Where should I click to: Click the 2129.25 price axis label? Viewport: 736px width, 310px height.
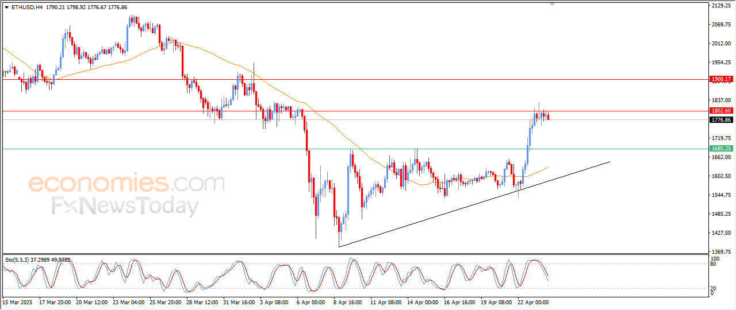pyautogui.click(x=720, y=6)
